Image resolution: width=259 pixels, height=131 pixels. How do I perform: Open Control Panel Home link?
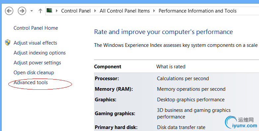pyautogui.click(x=36, y=28)
